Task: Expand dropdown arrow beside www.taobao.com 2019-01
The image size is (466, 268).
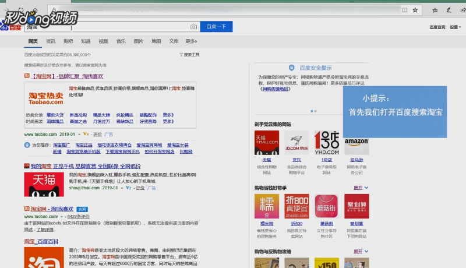Action: 79,135
